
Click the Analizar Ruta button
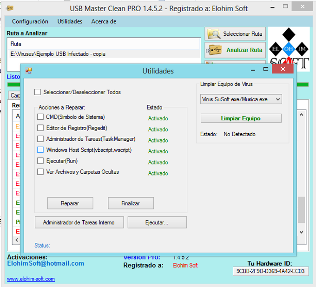tap(235, 50)
